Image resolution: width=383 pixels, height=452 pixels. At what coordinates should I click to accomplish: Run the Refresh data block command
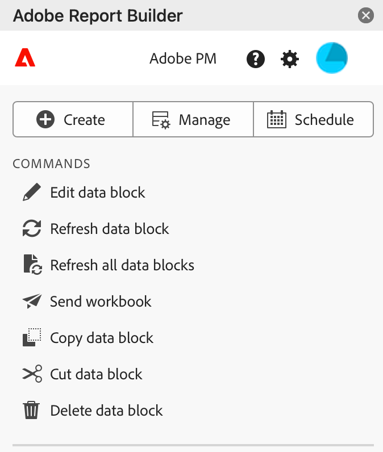coord(110,229)
